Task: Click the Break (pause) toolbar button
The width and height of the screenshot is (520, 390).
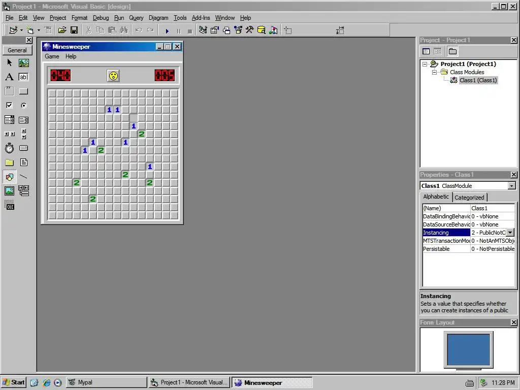Action: click(x=179, y=31)
